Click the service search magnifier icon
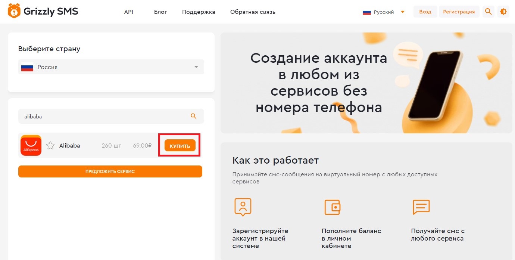The width and height of the screenshot is (515, 260). 193,116
